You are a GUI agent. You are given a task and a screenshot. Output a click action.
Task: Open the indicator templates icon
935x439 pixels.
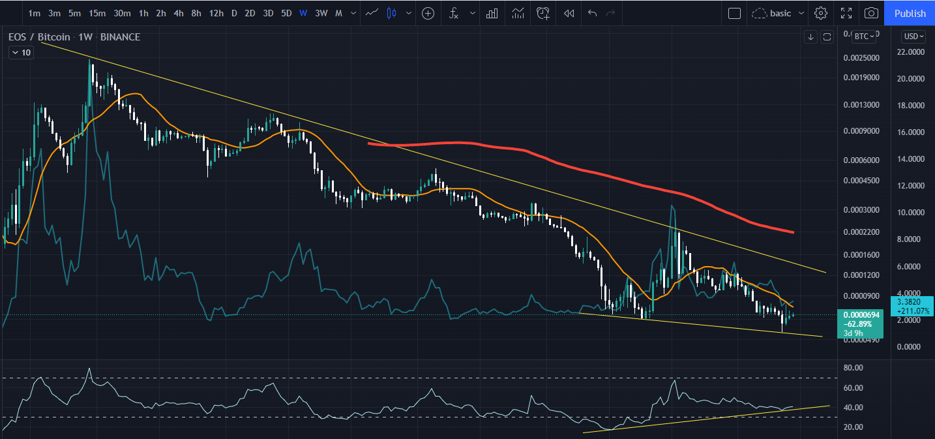[x=518, y=13]
